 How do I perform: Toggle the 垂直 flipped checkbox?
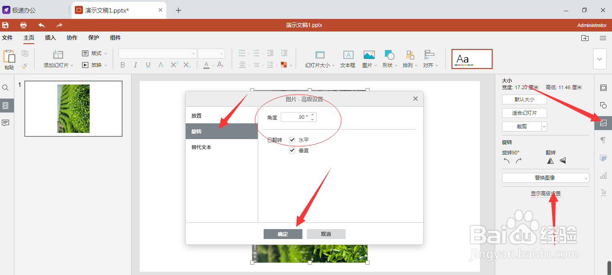292,150
